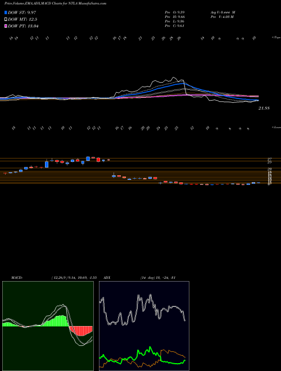Click the 'Pre V: 4.03 M' value
The image size is (281, 371).
coord(222,17)
